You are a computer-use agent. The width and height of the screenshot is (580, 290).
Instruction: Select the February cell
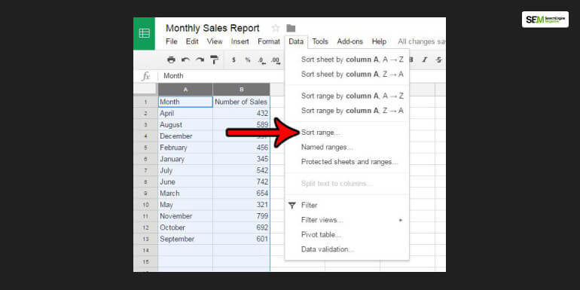[x=185, y=148]
